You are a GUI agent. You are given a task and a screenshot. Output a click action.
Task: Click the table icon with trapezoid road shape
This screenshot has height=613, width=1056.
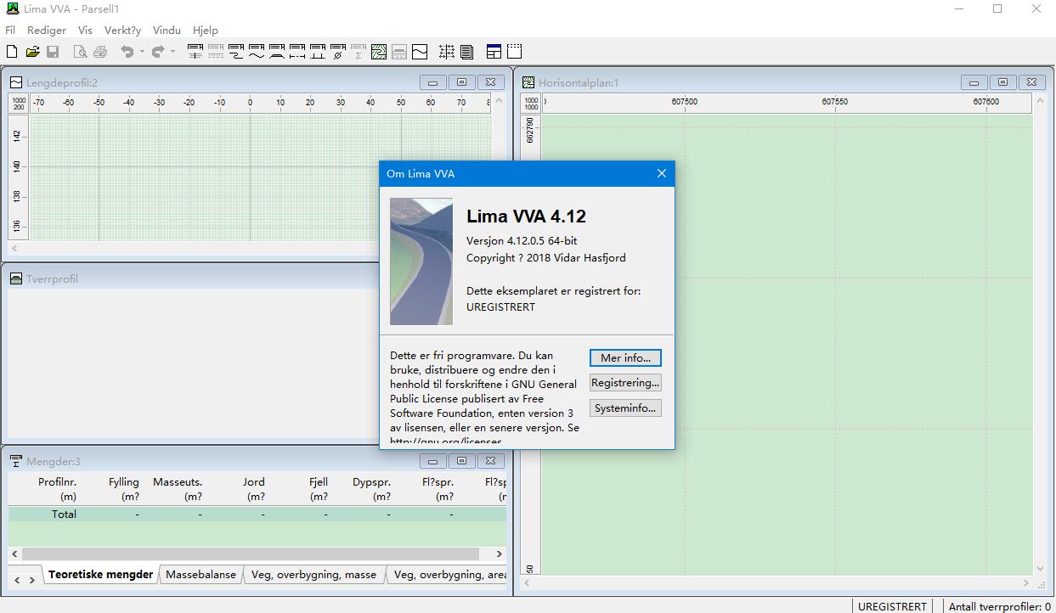click(277, 52)
